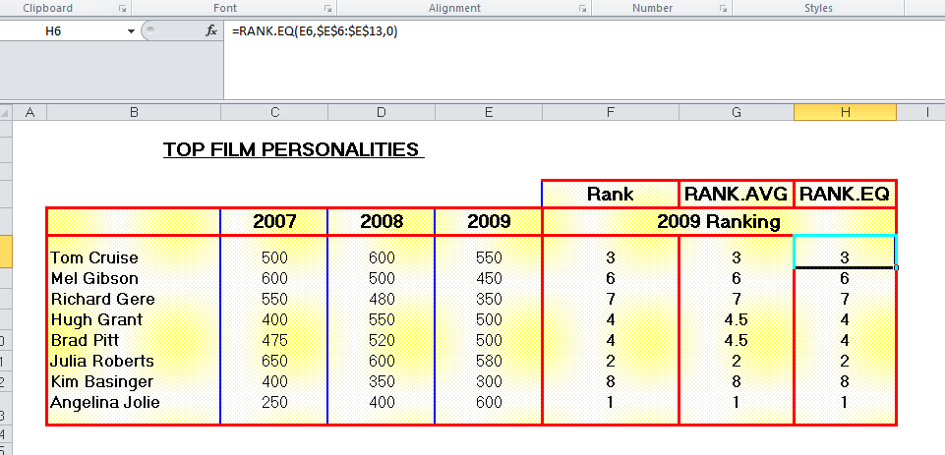Click the 2009 Ranking merged cell
The image size is (945, 455).
tap(719, 222)
